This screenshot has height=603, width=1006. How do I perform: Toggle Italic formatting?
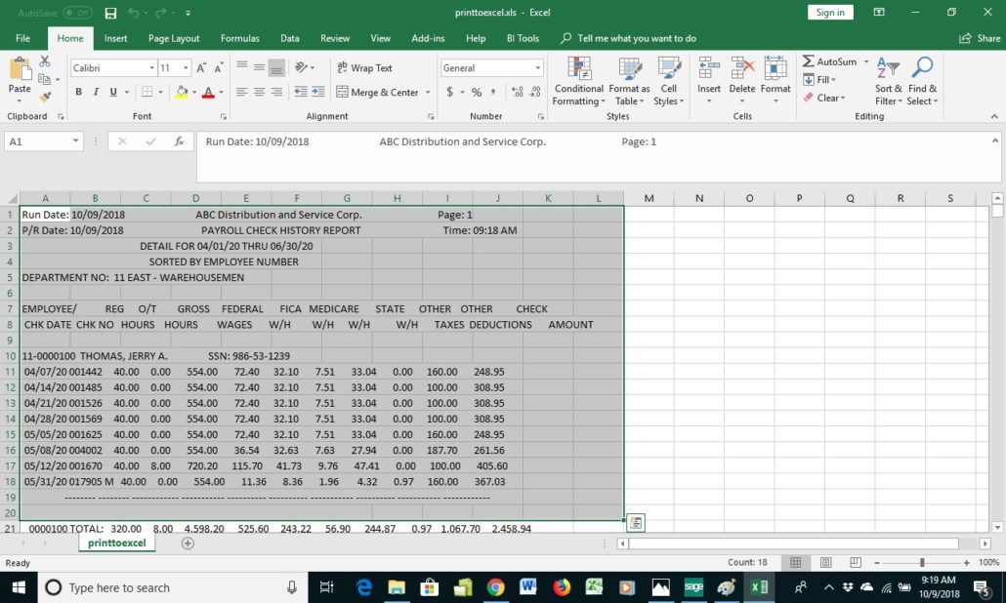point(96,93)
